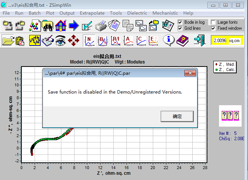Click the binoculars search icon
Viewport: 248px width, 180px height.
(48, 26)
